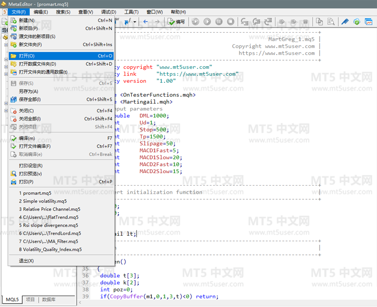Screen dimensions: 377x307
Task: Choose 退出(X) to exit MetaEditor
Action: [x=61, y=261]
